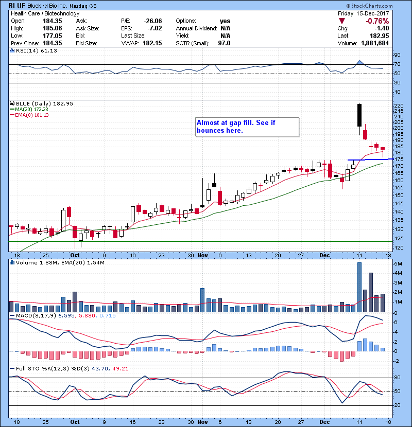Viewport: 412px width, 427px height.
Task: Select the VWAP value 182.15
Action: (x=152, y=43)
